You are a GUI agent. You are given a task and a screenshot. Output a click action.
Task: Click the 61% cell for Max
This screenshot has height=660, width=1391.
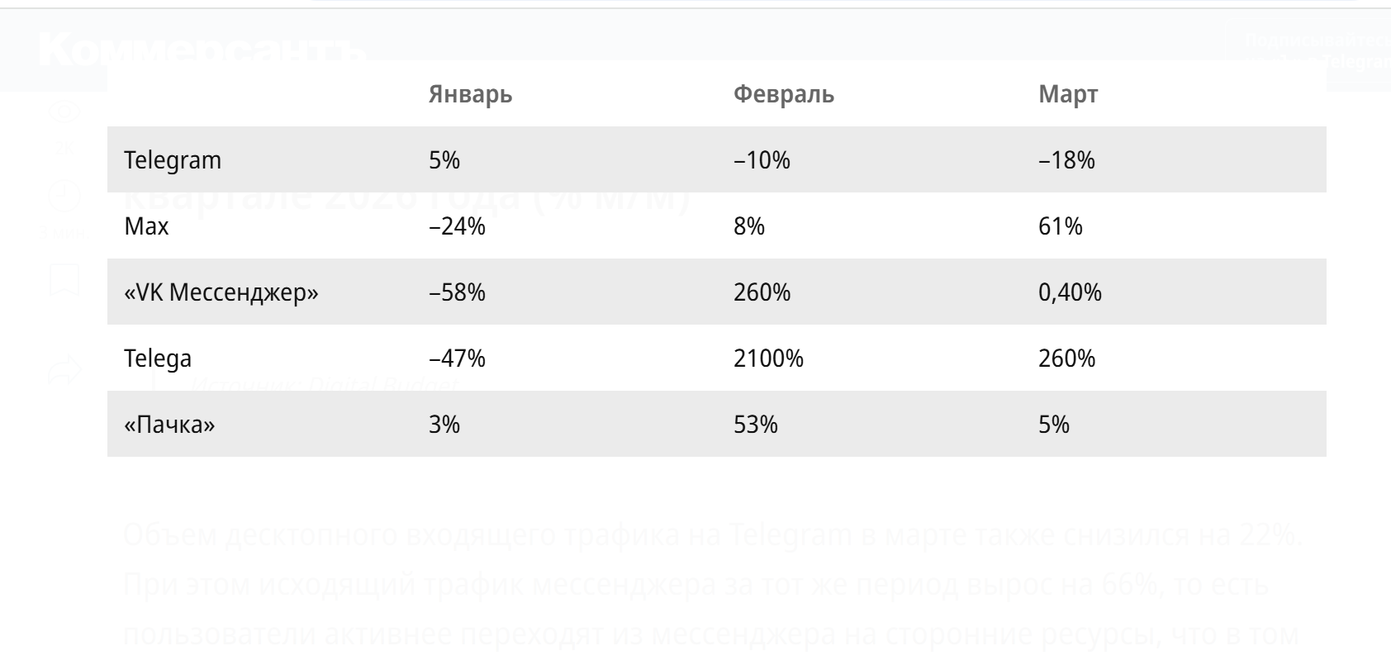point(1060,226)
